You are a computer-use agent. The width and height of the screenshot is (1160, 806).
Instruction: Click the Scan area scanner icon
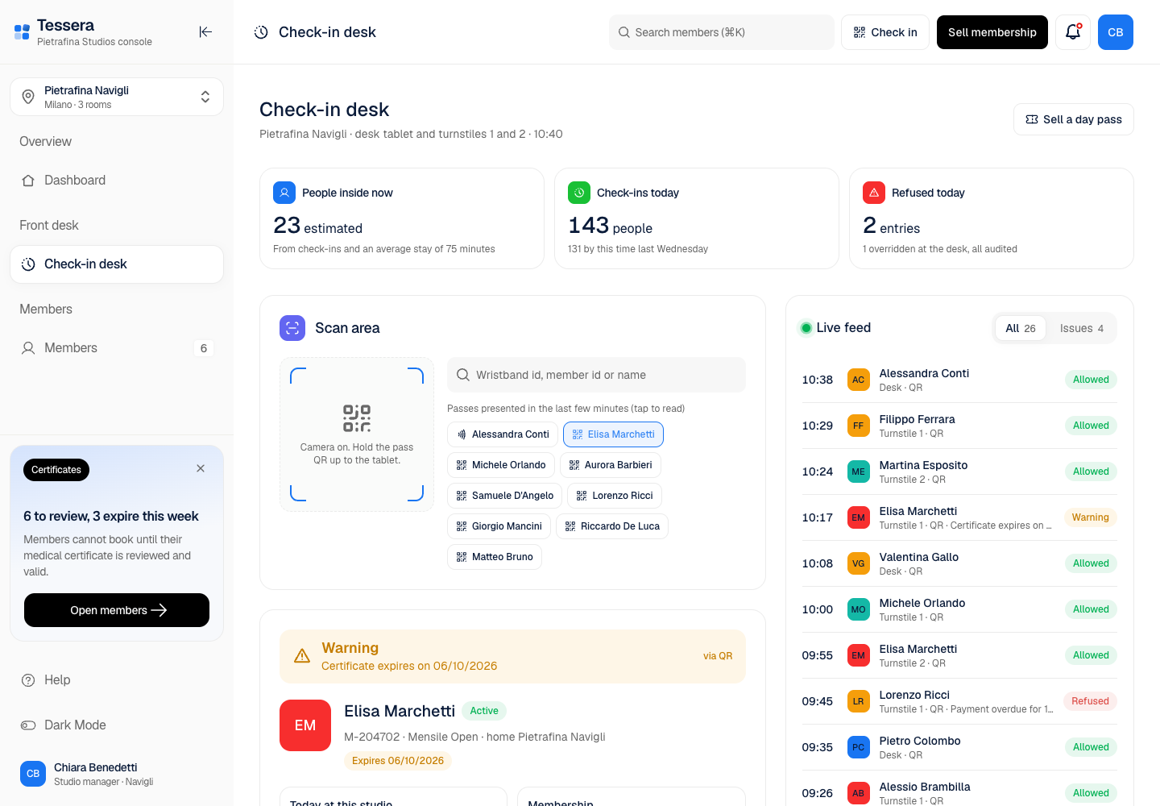pyautogui.click(x=292, y=328)
